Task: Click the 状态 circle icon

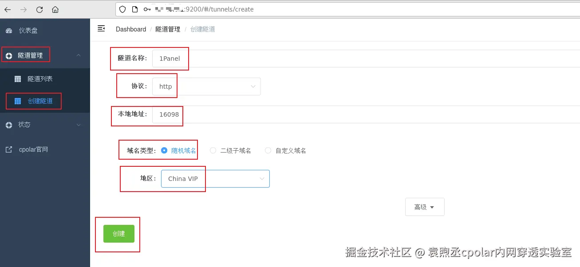Action: 9,125
